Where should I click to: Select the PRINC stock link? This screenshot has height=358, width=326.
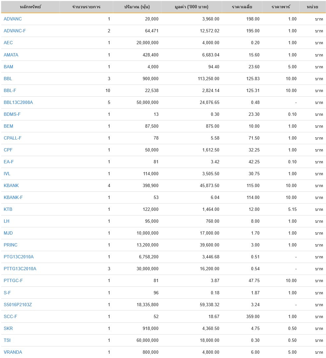pos(11,245)
